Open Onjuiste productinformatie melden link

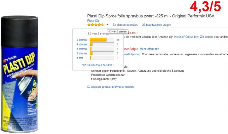click(x=113, y=87)
